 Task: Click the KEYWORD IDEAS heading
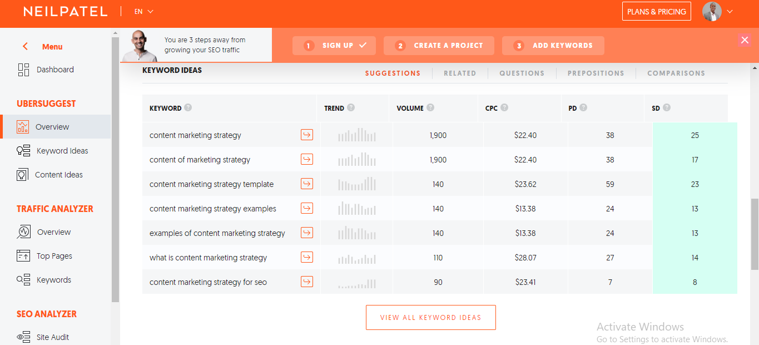click(x=172, y=70)
